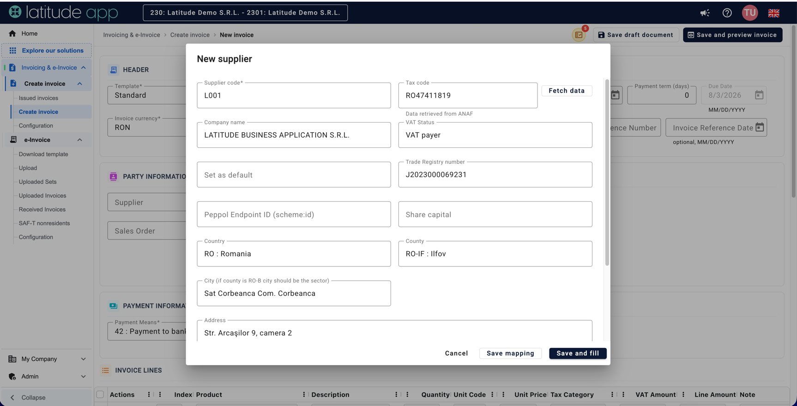Click the New supplier dialog scrollbar
797x406 pixels.
pyautogui.click(x=607, y=172)
